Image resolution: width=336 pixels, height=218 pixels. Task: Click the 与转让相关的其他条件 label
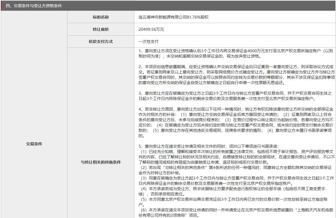[x=101, y=162]
